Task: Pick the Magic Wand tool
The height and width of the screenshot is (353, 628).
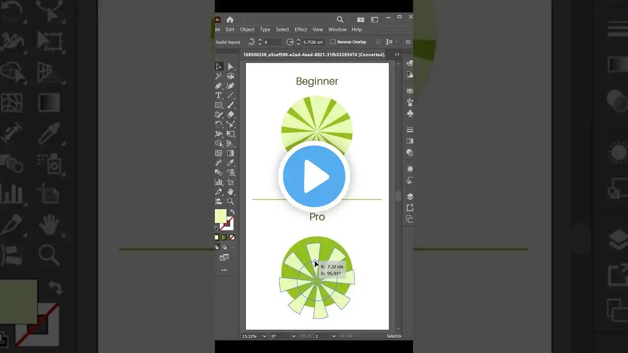Action: point(219,76)
